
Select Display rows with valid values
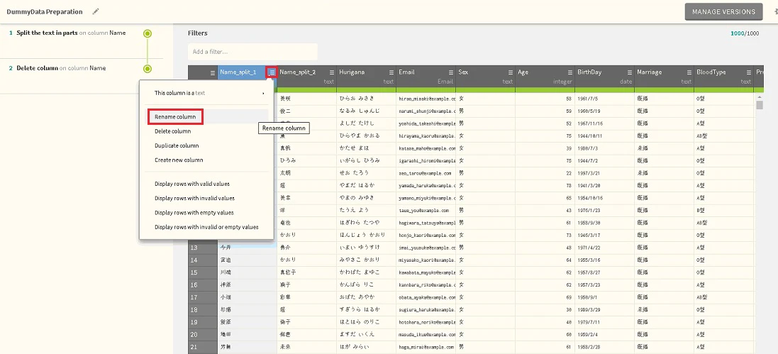[192, 184]
